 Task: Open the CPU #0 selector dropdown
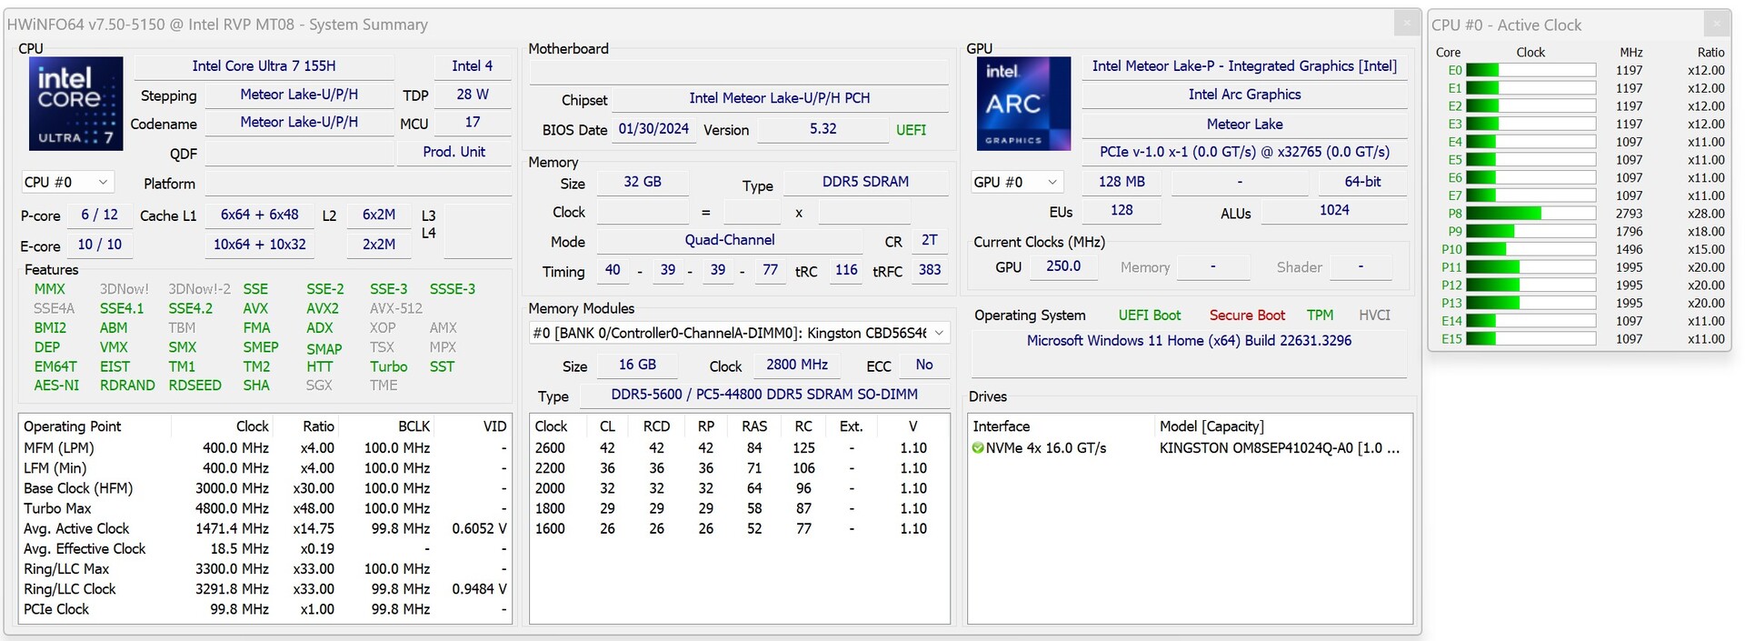pyautogui.click(x=67, y=183)
